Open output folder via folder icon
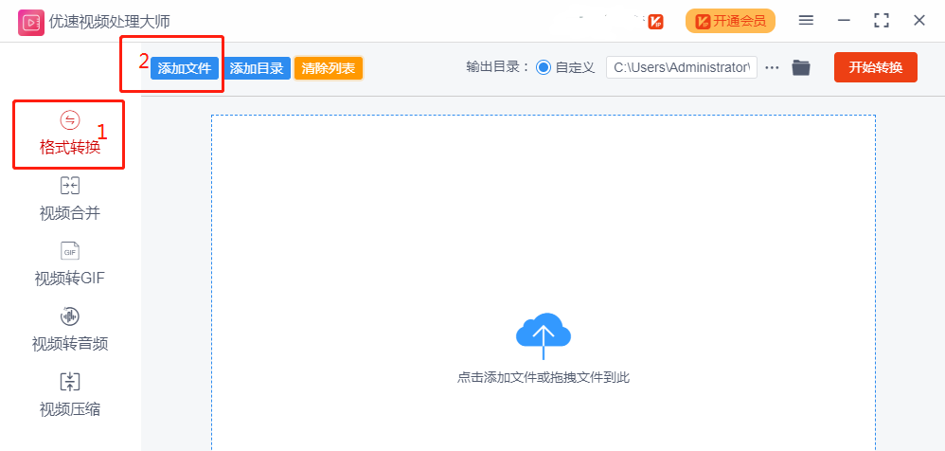Screen dimensions: 945x451 point(801,67)
